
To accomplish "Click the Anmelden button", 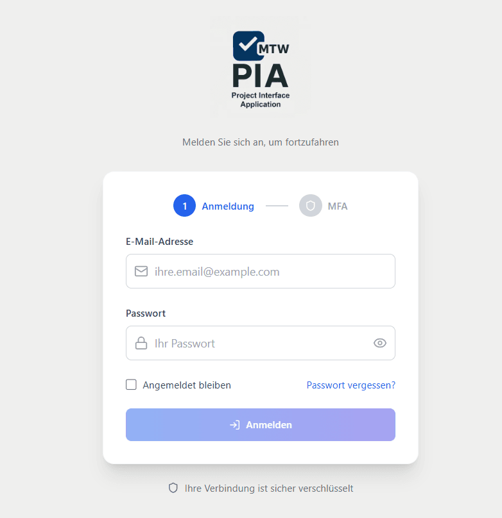I will point(261,425).
